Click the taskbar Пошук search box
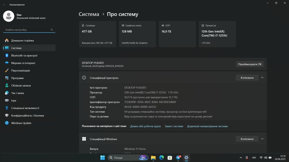Viewport: 289px width, 162px height. click(x=128, y=158)
